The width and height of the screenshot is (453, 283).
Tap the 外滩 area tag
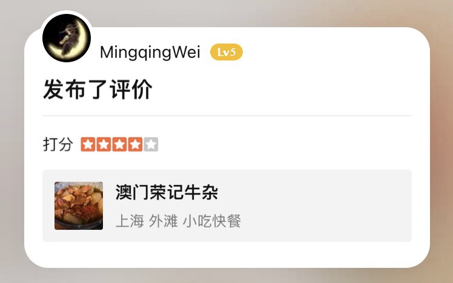tap(164, 221)
